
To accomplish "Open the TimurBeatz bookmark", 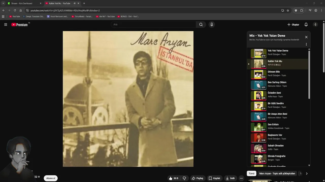I will coord(82,16).
